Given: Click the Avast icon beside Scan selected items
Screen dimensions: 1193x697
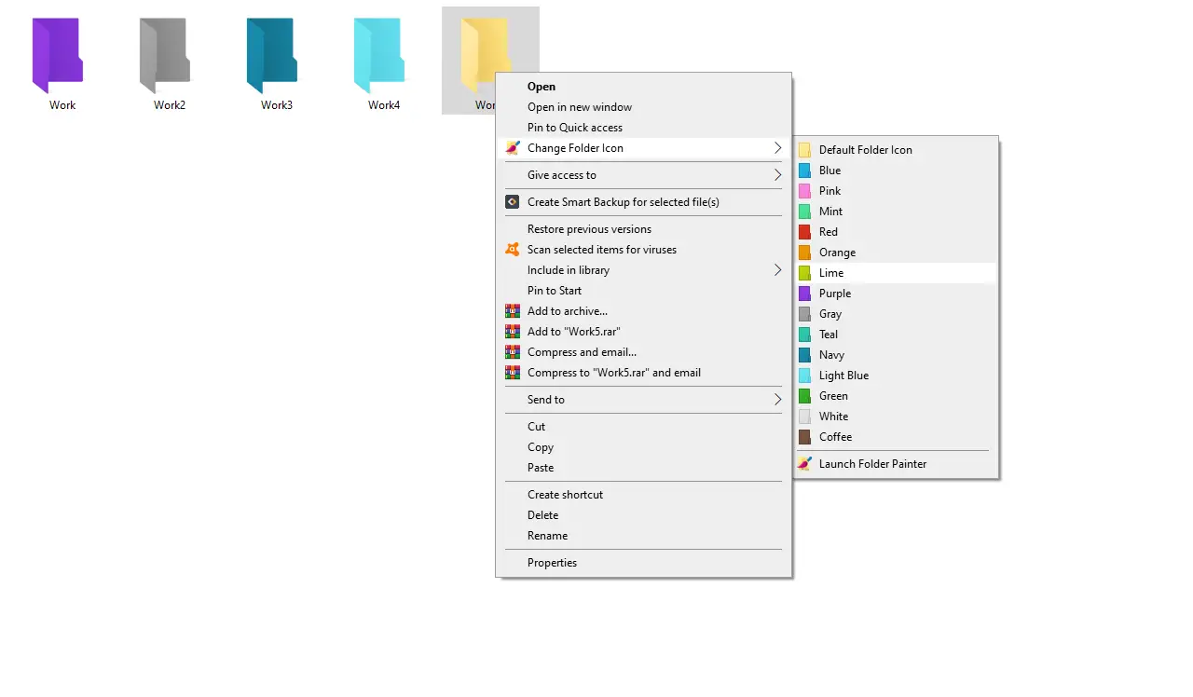Looking at the screenshot, I should (x=512, y=250).
